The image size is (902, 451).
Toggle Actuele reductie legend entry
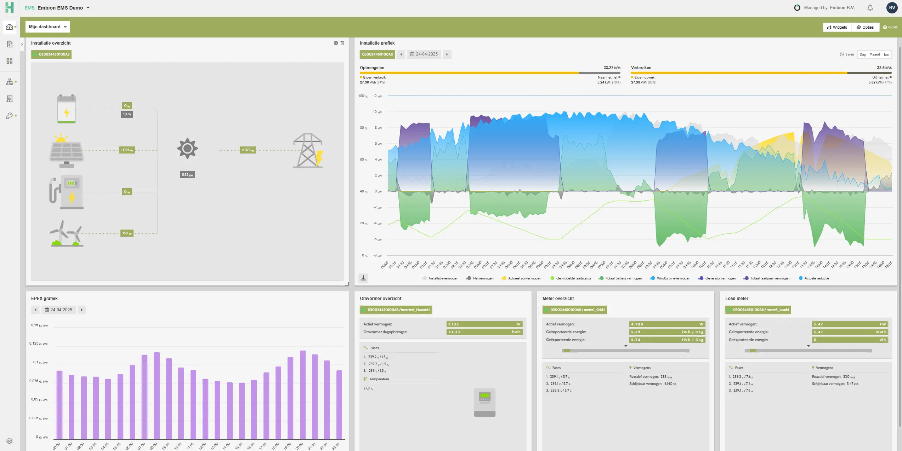point(814,278)
